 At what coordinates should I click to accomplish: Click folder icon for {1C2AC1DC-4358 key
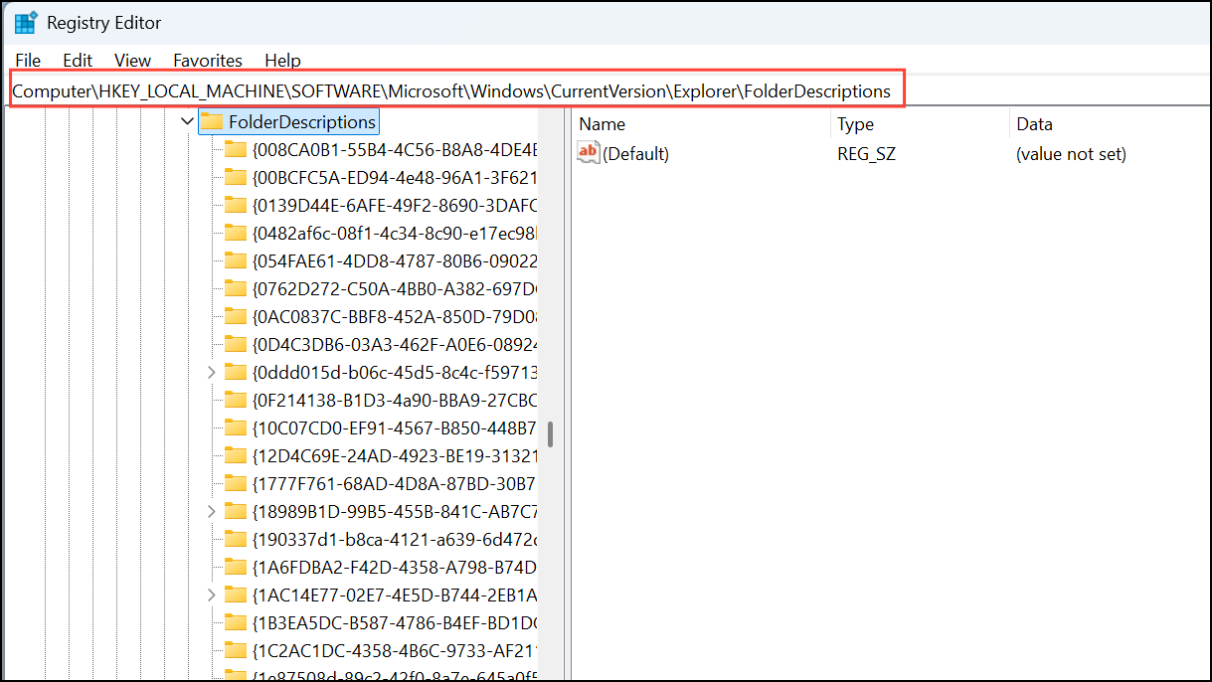pyautogui.click(x=236, y=651)
